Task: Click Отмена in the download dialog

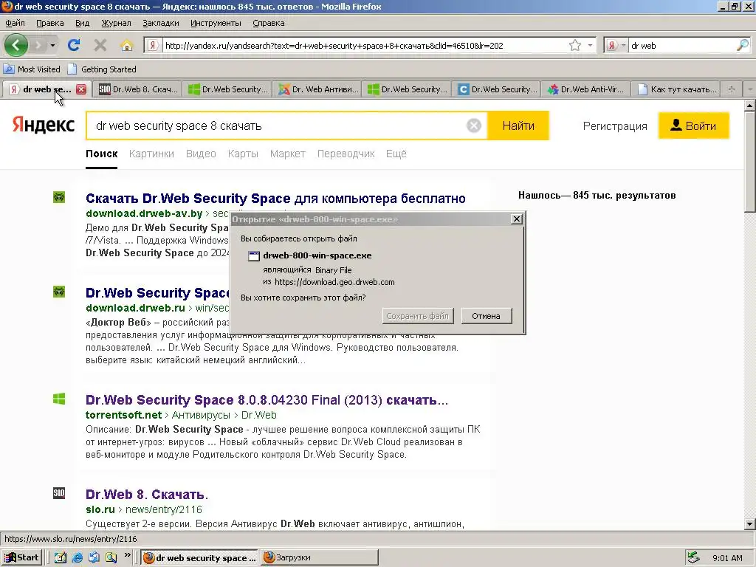Action: coord(486,316)
